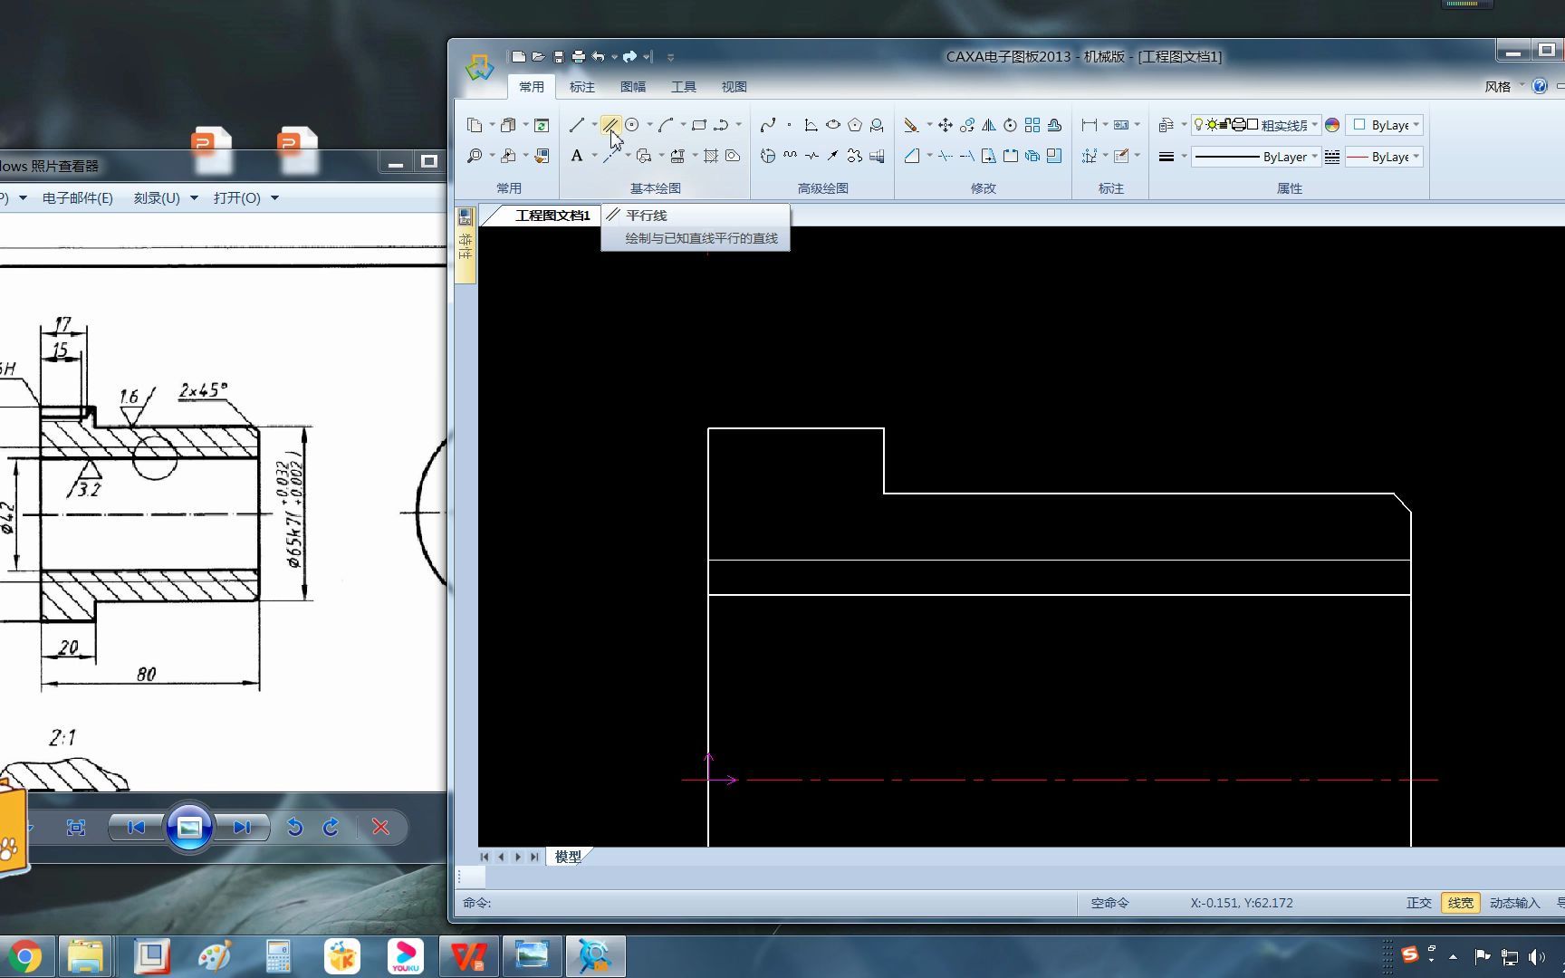
Task: Select the Move tool in Modify group
Action: [x=946, y=125]
